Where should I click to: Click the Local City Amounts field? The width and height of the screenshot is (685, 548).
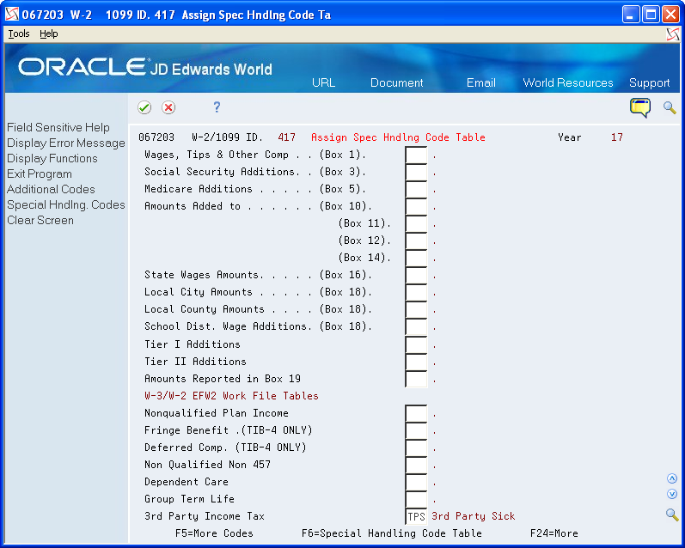point(416,293)
